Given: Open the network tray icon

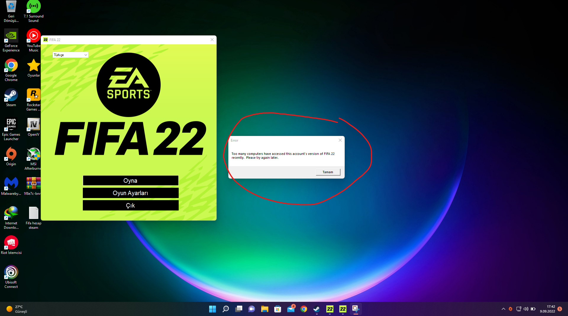Looking at the screenshot, I should point(519,309).
